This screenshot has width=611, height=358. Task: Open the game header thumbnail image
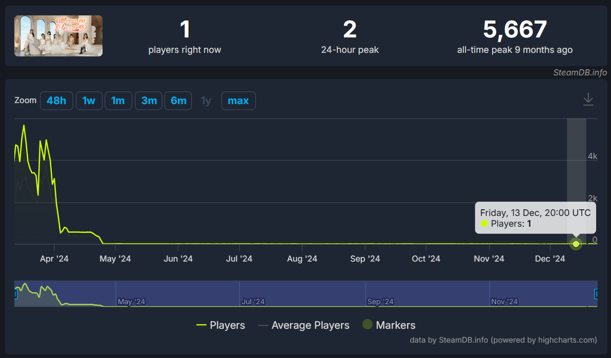click(58, 35)
